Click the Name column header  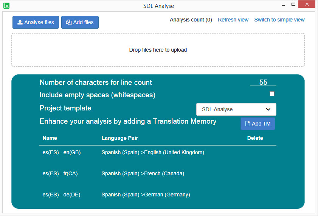[x=50, y=138]
